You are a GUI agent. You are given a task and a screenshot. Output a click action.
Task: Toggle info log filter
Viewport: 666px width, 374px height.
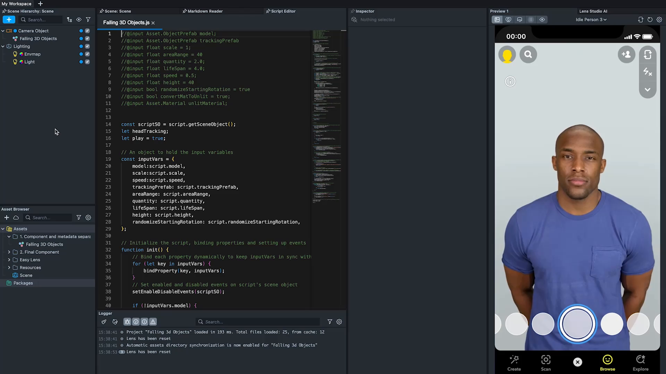(x=136, y=322)
